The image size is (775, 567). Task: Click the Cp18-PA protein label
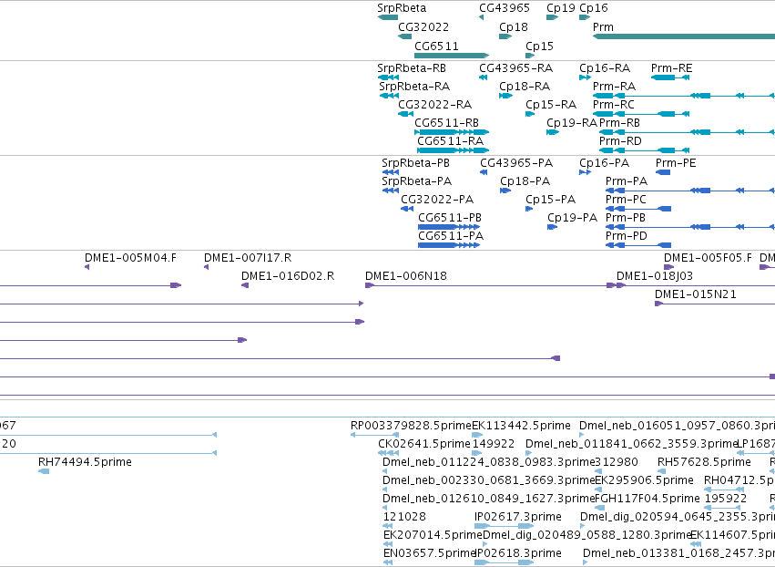525,181
